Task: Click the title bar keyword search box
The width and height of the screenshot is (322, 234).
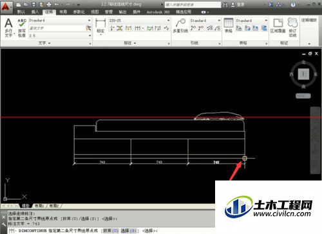Action: (193, 5)
